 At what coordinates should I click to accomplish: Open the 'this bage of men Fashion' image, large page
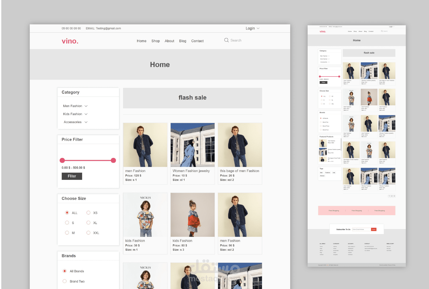pos(240,145)
